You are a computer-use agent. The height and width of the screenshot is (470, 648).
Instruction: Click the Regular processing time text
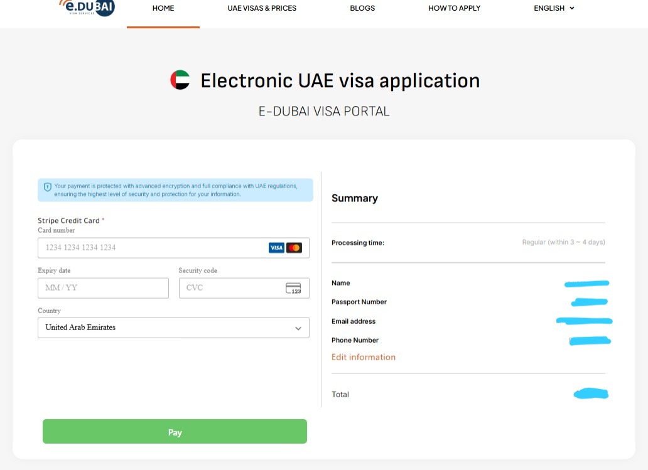pos(563,242)
